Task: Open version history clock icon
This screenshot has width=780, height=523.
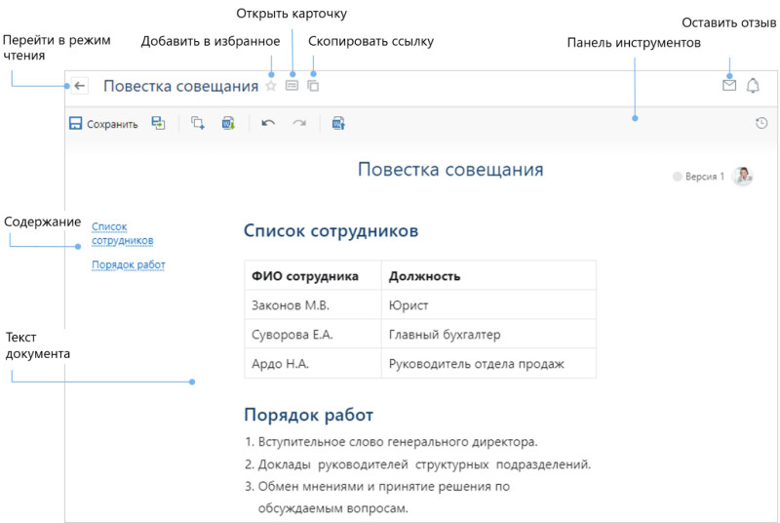Action: point(761,123)
